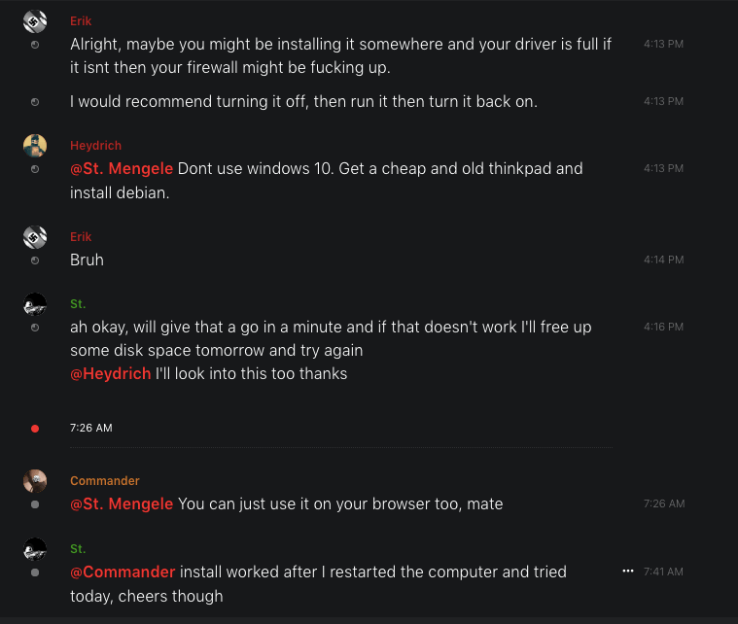This screenshot has width=738, height=624.
Task: Click Commander's profile avatar
Action: [x=35, y=480]
